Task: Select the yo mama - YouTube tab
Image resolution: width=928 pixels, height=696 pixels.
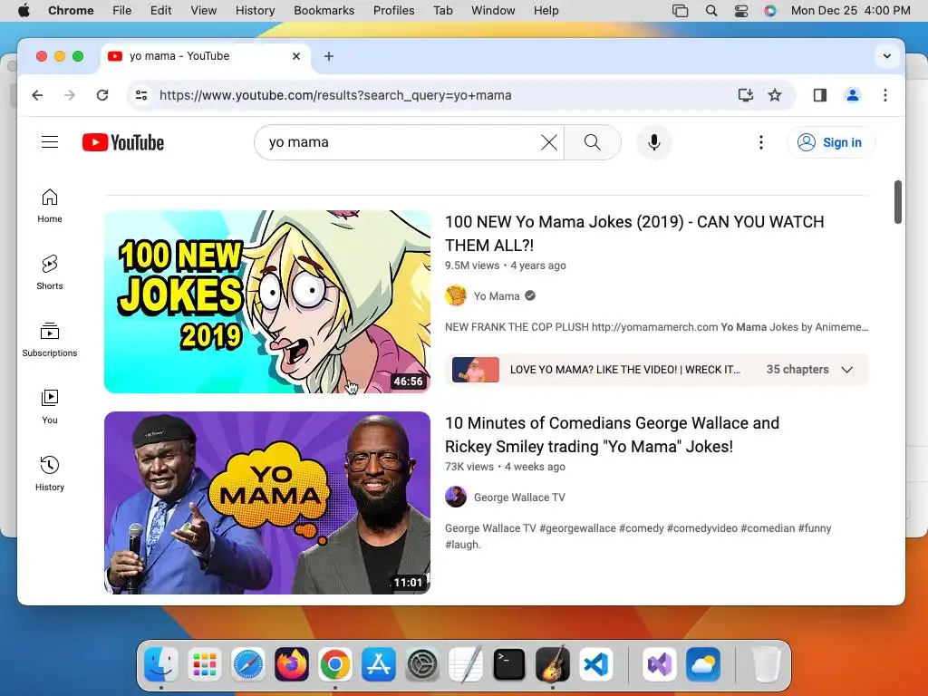Action: click(x=206, y=56)
